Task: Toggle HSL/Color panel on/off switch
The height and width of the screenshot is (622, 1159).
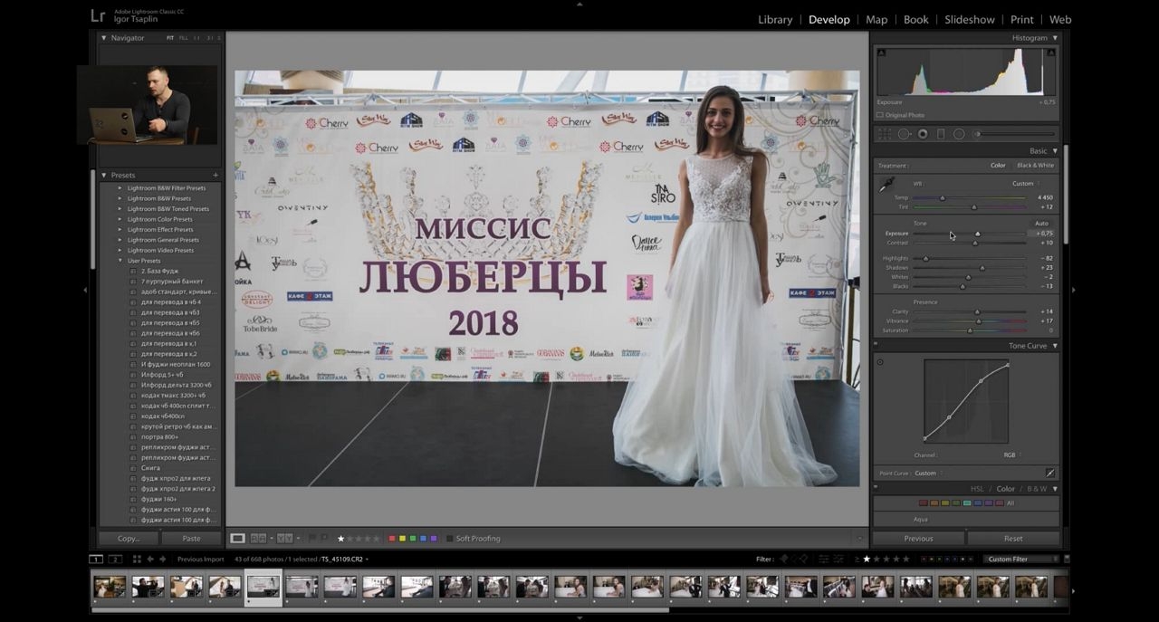Action: 876,488
